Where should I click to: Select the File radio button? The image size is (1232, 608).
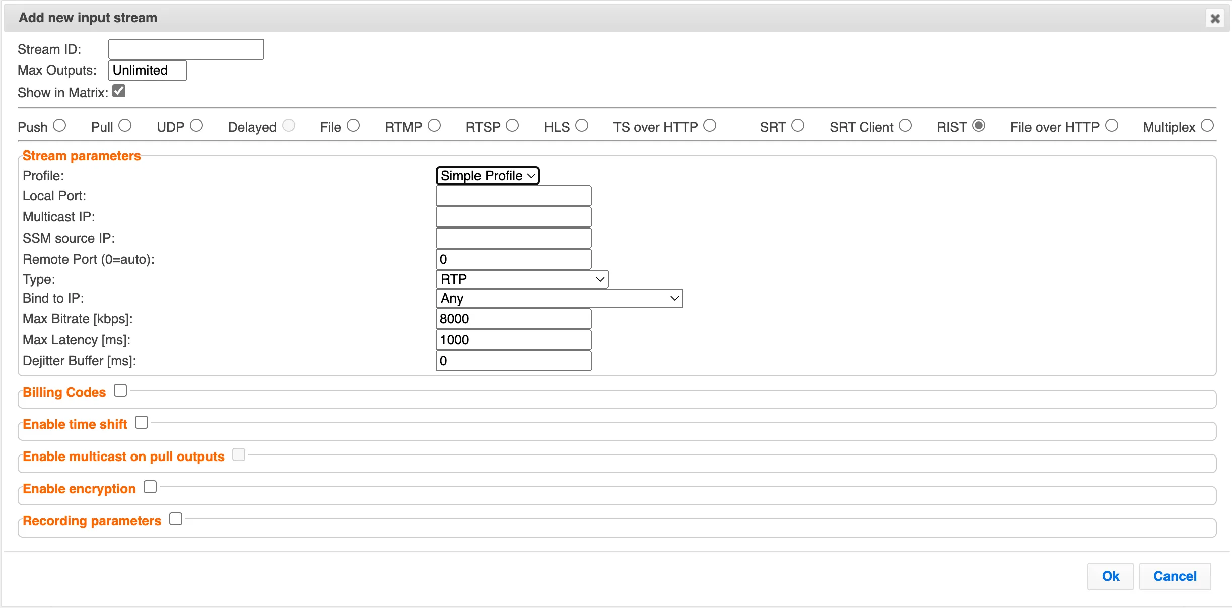click(353, 126)
